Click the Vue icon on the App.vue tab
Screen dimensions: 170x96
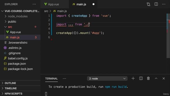point(45,4)
